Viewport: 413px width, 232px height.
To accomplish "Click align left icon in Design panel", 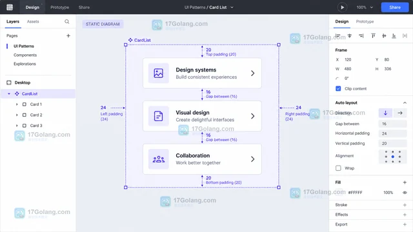I will tap(338, 35).
